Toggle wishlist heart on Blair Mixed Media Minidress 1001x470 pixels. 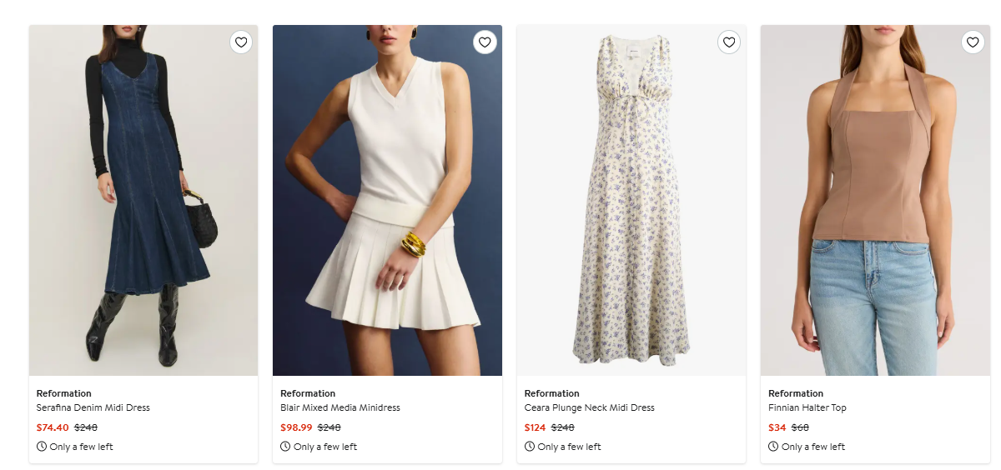point(485,42)
